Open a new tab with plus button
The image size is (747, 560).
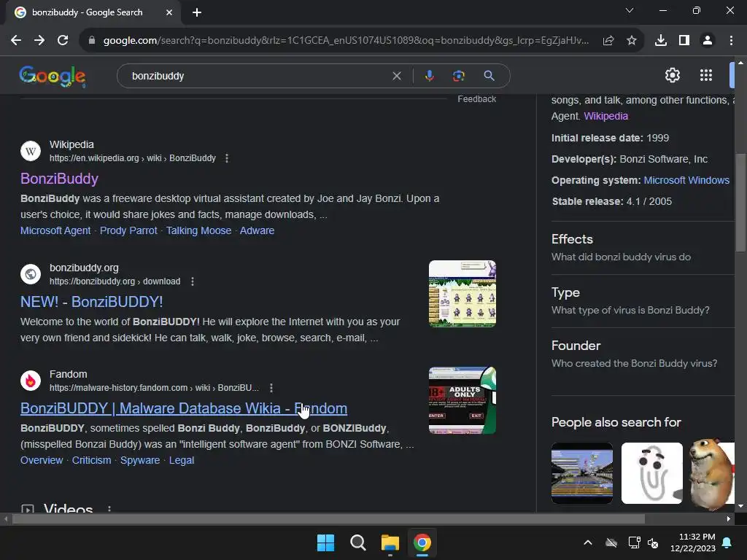[197, 13]
